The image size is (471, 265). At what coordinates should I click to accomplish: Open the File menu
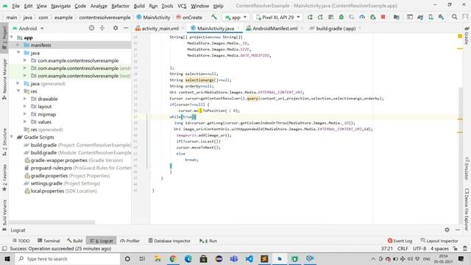[x=15, y=6]
